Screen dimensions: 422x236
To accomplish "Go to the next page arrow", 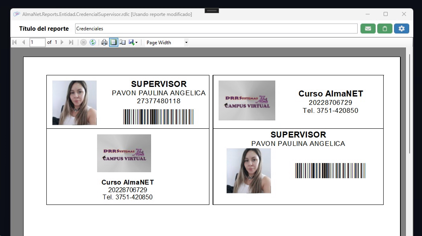I will 62,42.
